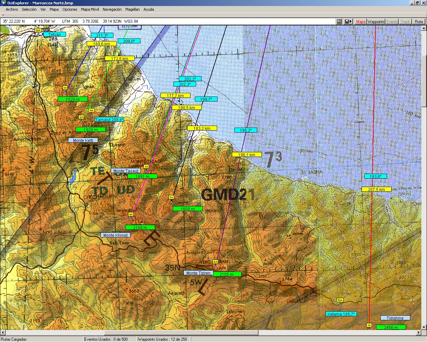Toggle the Ruta display button
427x342 pixels.
[419, 21]
